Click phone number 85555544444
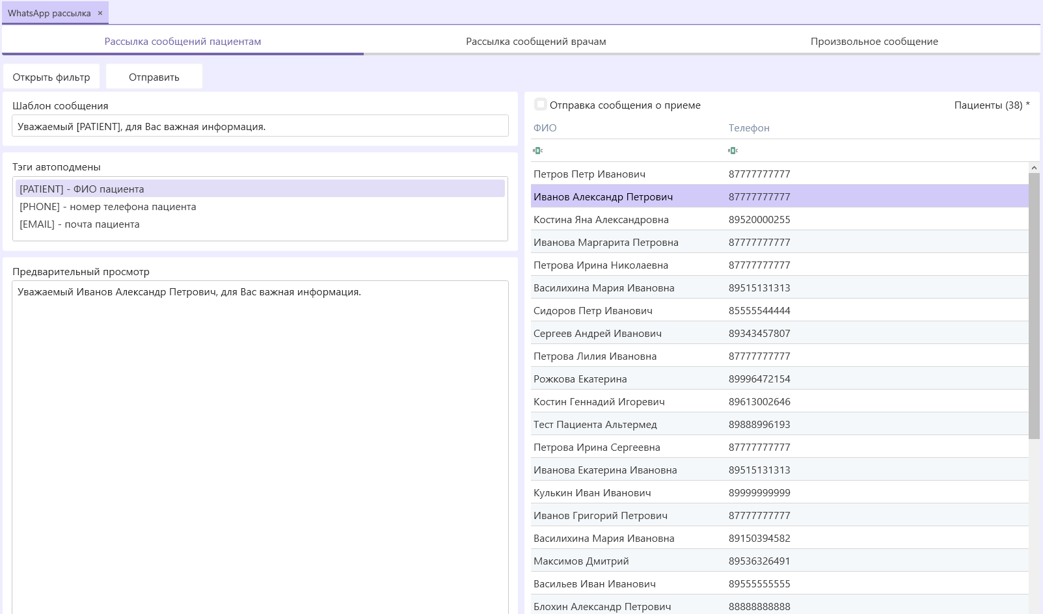The height and width of the screenshot is (614, 1043). [x=759, y=310]
